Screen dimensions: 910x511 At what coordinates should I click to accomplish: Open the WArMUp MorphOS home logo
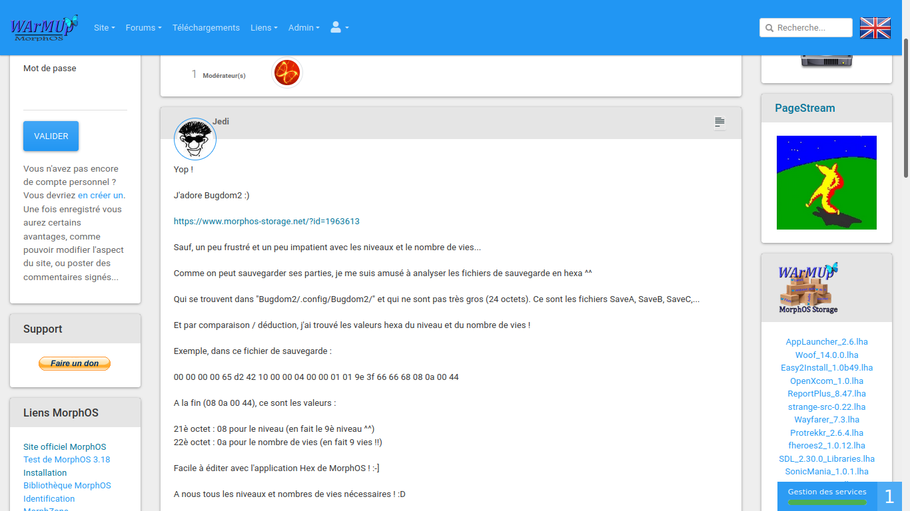[x=45, y=28]
